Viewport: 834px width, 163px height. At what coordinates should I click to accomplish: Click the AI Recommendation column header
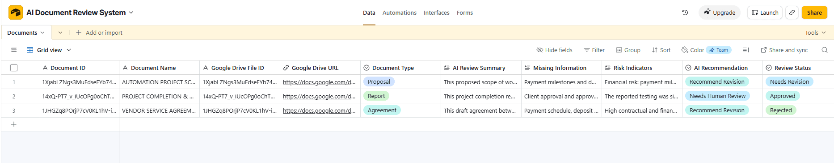click(723, 68)
